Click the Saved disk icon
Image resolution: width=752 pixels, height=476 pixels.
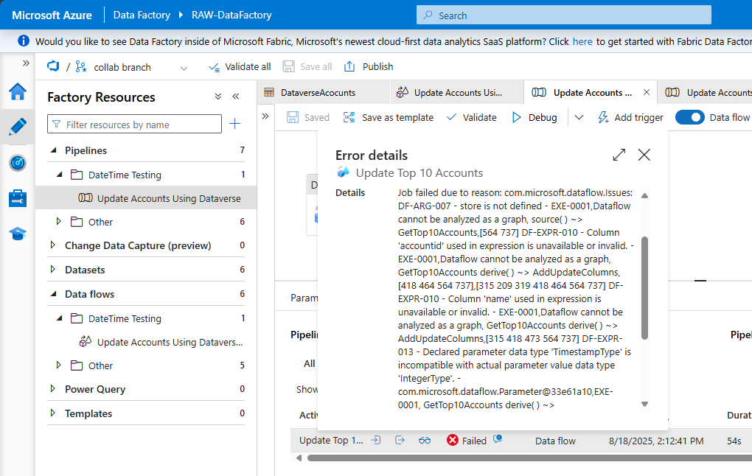[293, 117]
